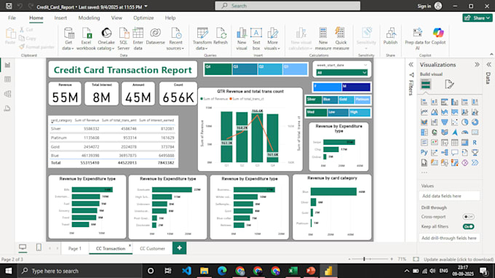Expand the More visuals dropdown arrow

(279, 49)
